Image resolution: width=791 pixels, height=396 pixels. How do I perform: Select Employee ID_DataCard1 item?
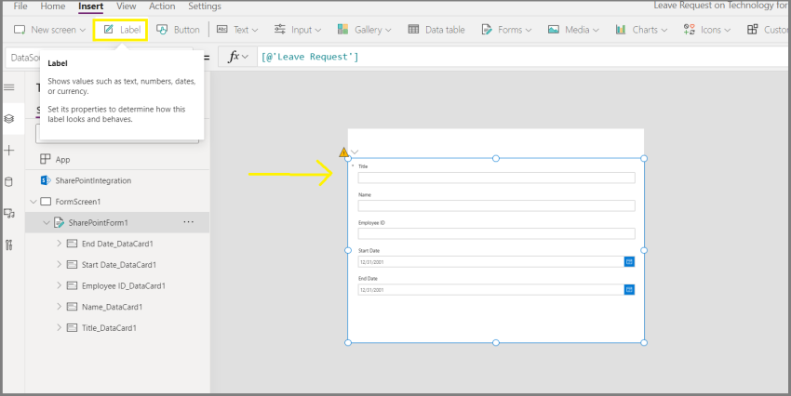(x=124, y=285)
